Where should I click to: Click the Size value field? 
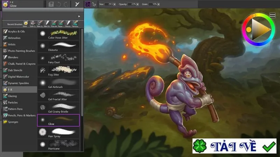(x=109, y=4)
